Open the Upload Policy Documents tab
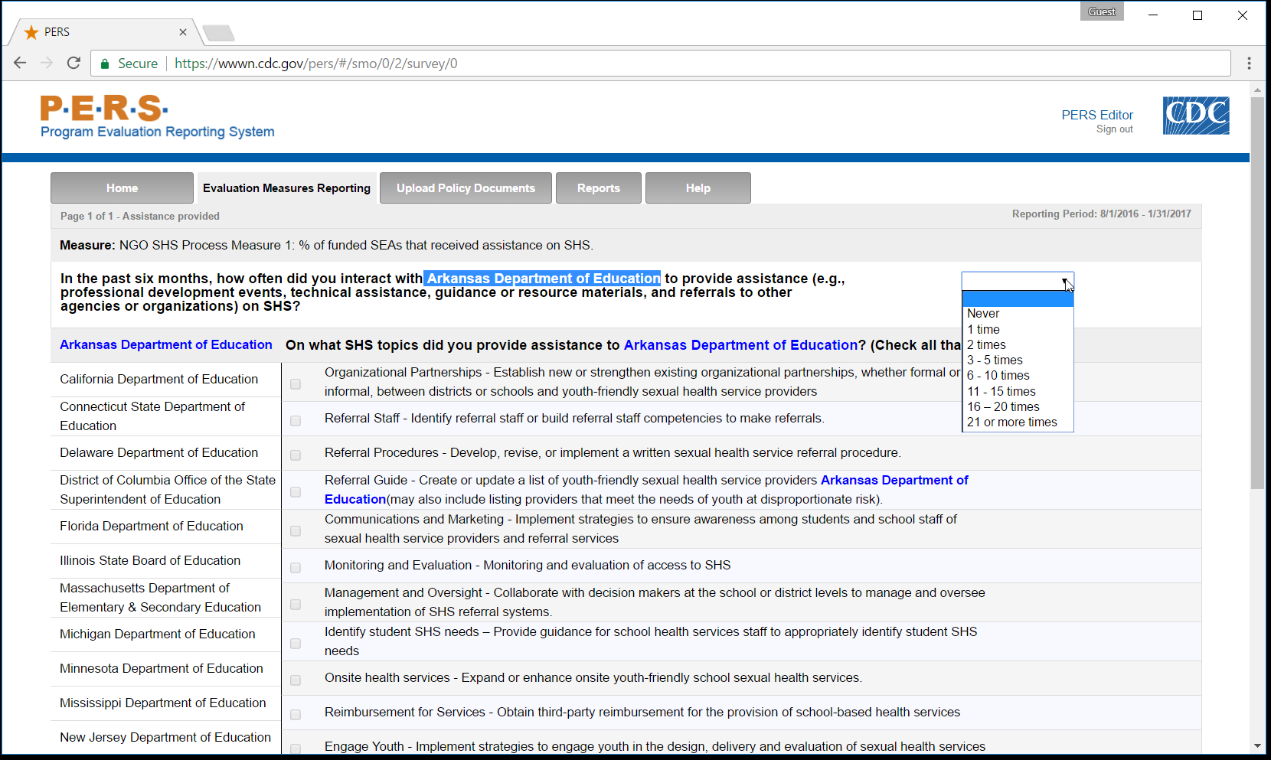Image resolution: width=1271 pixels, height=760 pixels. [x=466, y=188]
